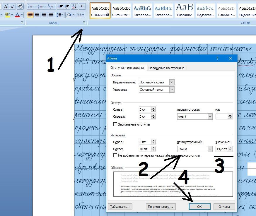Click the numbered list icon
This screenshot has width=256, height=216.
coord(40,6)
